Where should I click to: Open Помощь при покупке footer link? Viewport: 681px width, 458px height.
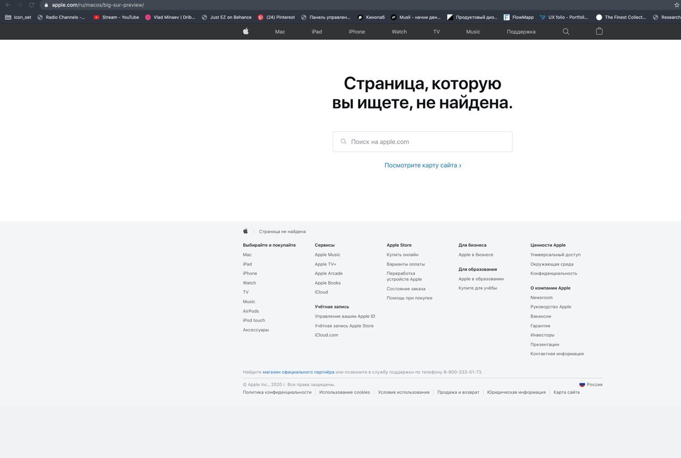point(409,298)
